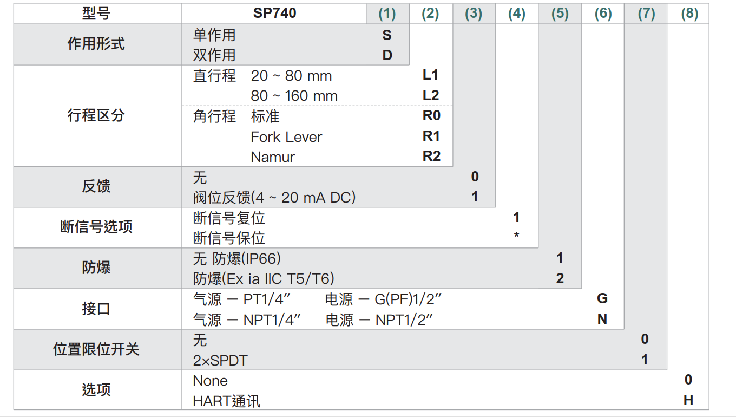Select the 20 ~ 80 mm stroke entry

[291, 76]
